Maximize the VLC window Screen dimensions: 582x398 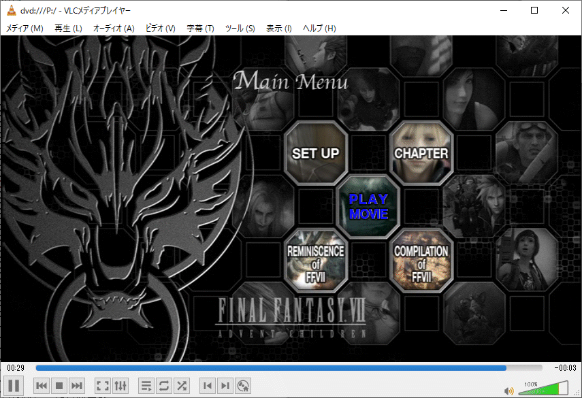(534, 10)
